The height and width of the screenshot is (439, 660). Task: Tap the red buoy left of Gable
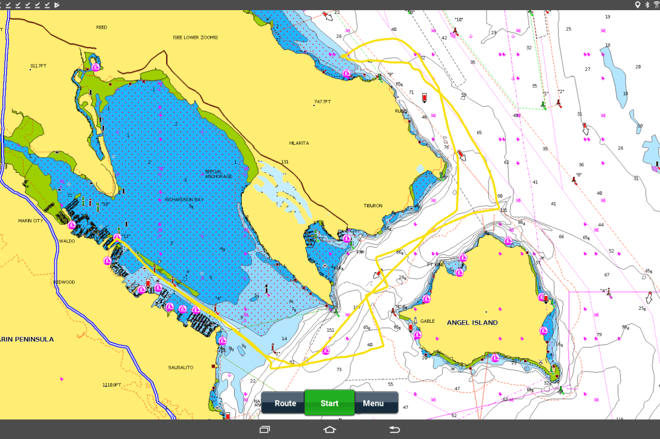tap(410, 327)
